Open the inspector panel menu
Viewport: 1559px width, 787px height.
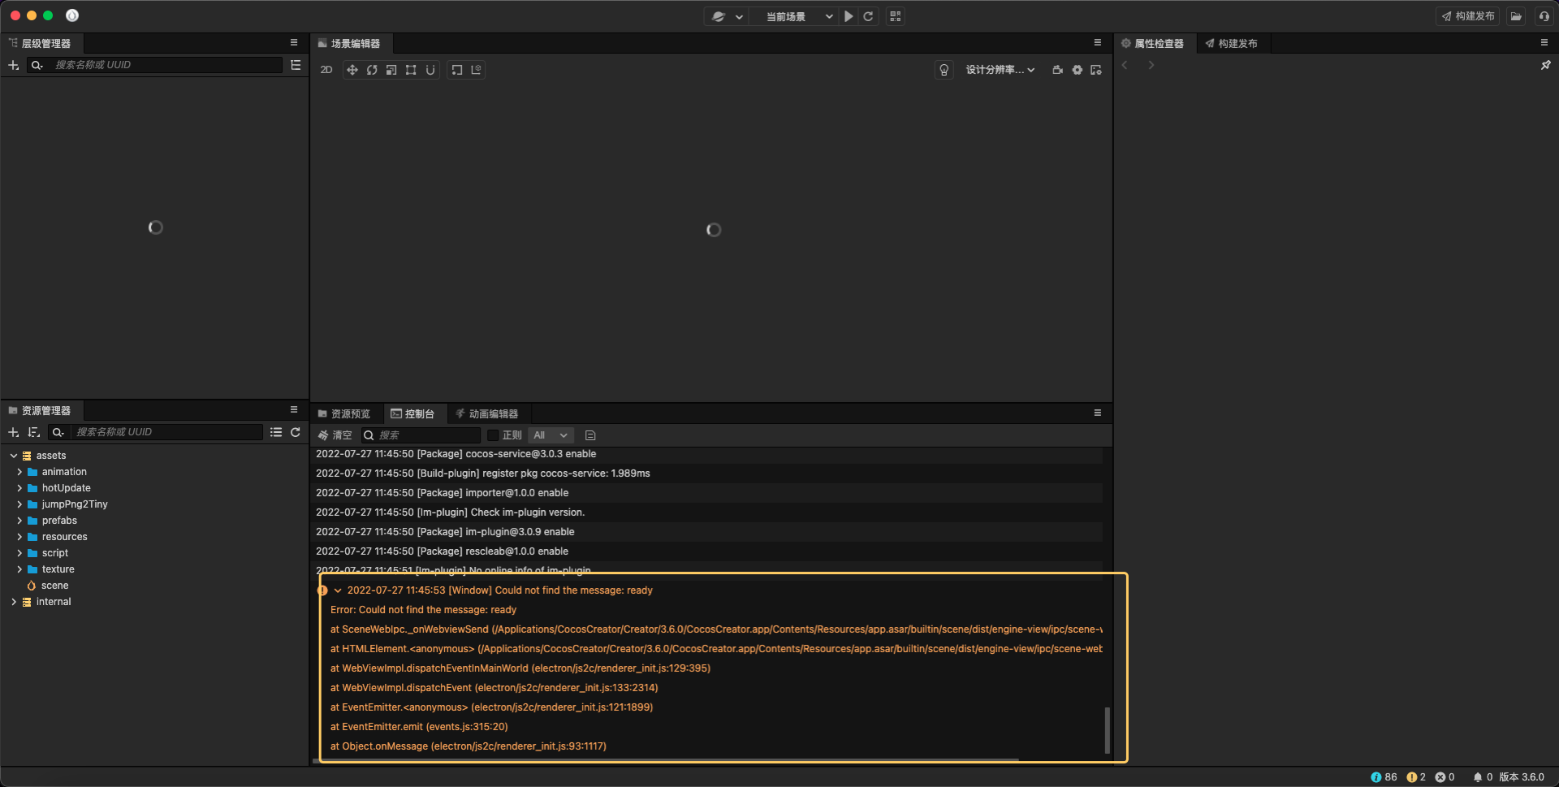[1544, 43]
